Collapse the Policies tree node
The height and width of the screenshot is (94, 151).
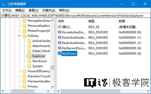(x=19, y=36)
